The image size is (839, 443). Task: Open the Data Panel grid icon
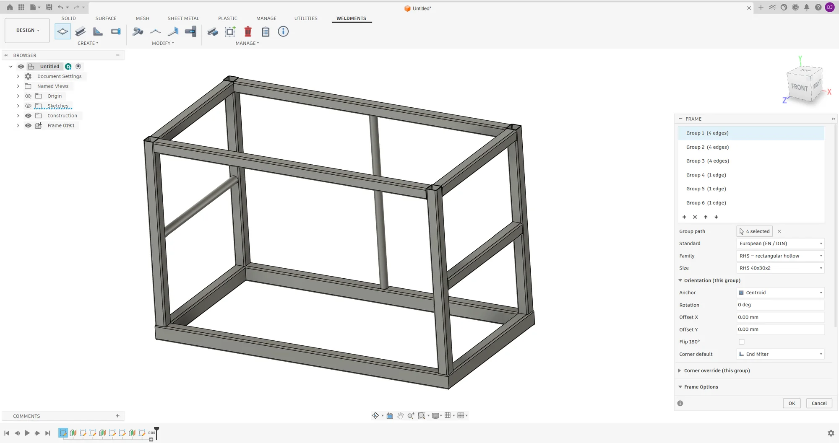pos(21,7)
